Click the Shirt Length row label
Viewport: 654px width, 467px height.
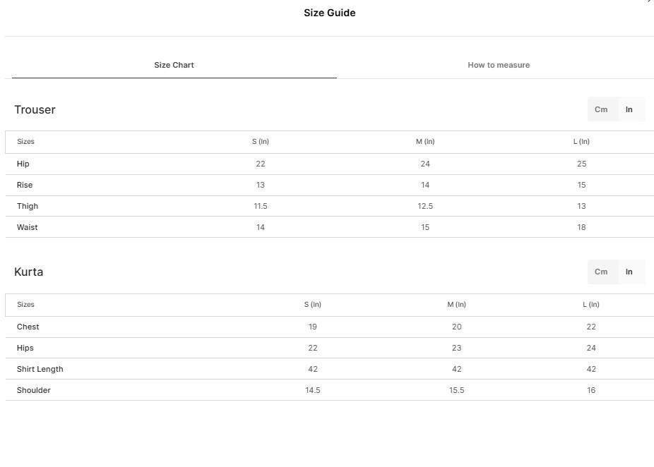[40, 369]
